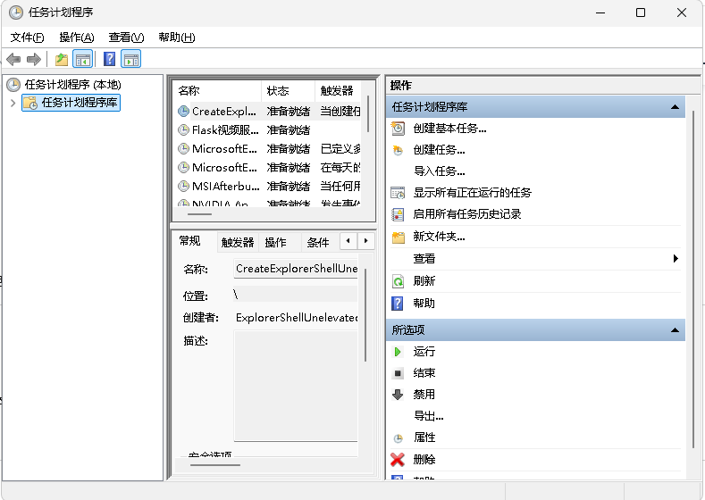Open the 操作(A) menu in the menu bar

76,37
